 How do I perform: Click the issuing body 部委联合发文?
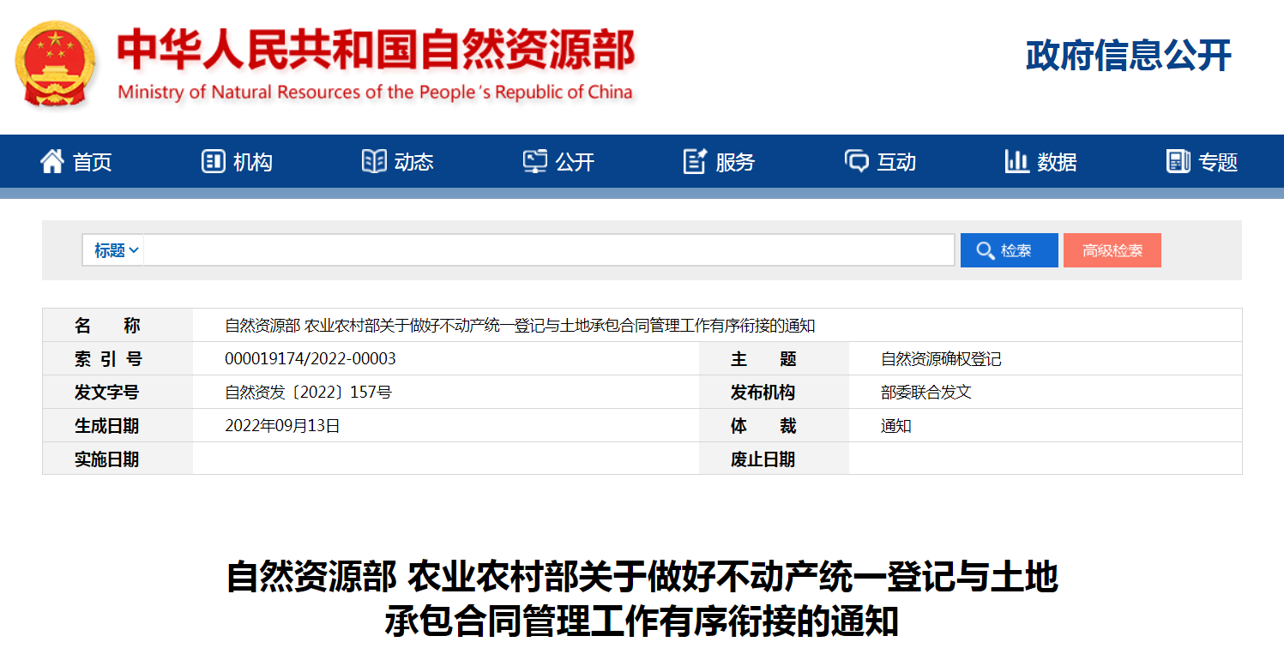926,393
